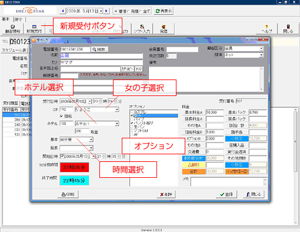300x232 pixels.
Task: Check the AF option
Action: click(x=132, y=134)
